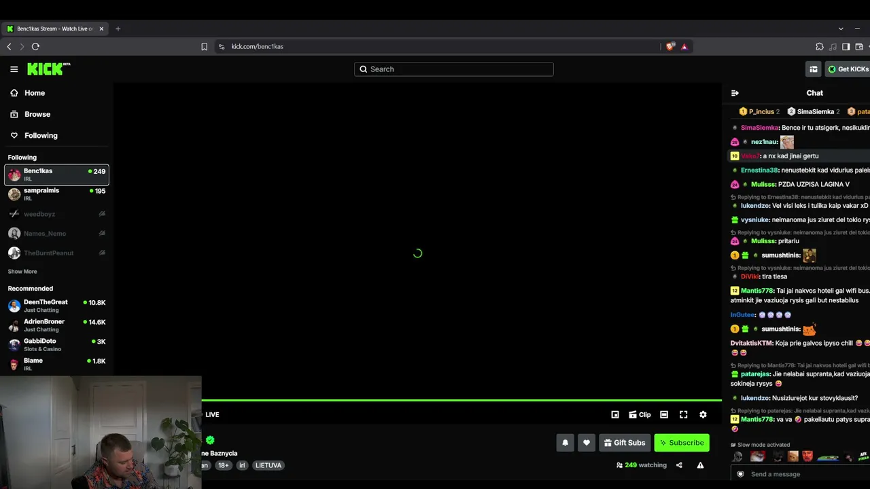This screenshot has height=489, width=870.
Task: Click the Get KICKs button
Action: (848, 69)
